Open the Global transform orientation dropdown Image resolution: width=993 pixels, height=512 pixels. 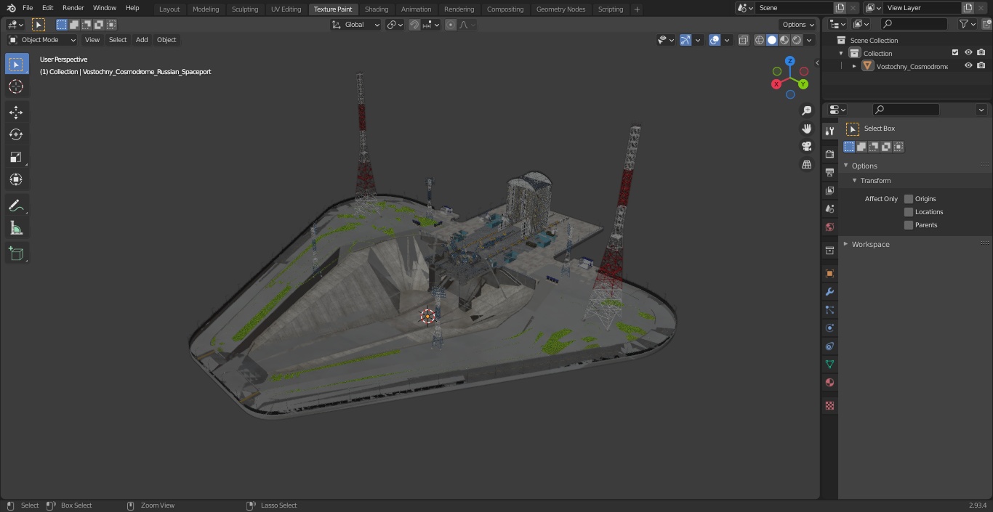(x=356, y=25)
